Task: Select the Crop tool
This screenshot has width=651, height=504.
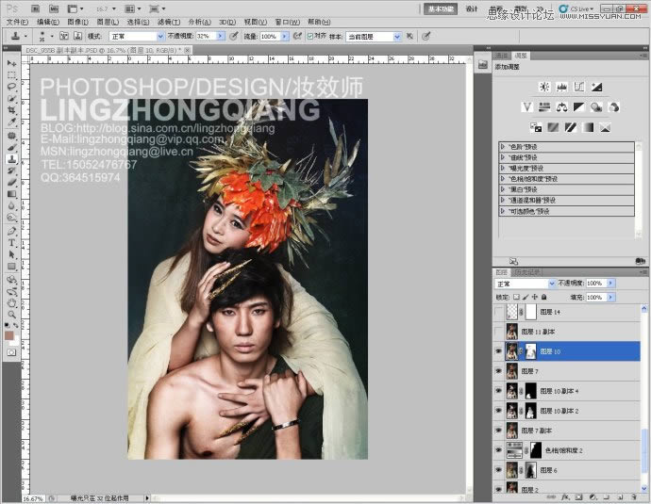Action: click(11, 110)
